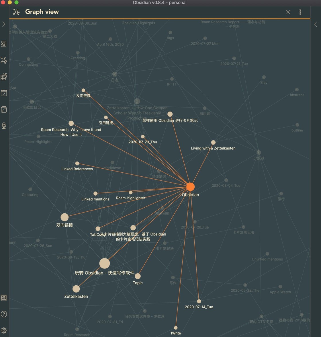Image resolution: width=321 pixels, height=337 pixels.
Task: Click the 2020-07-23_Thu node
Action: pyautogui.click(x=143, y=137)
